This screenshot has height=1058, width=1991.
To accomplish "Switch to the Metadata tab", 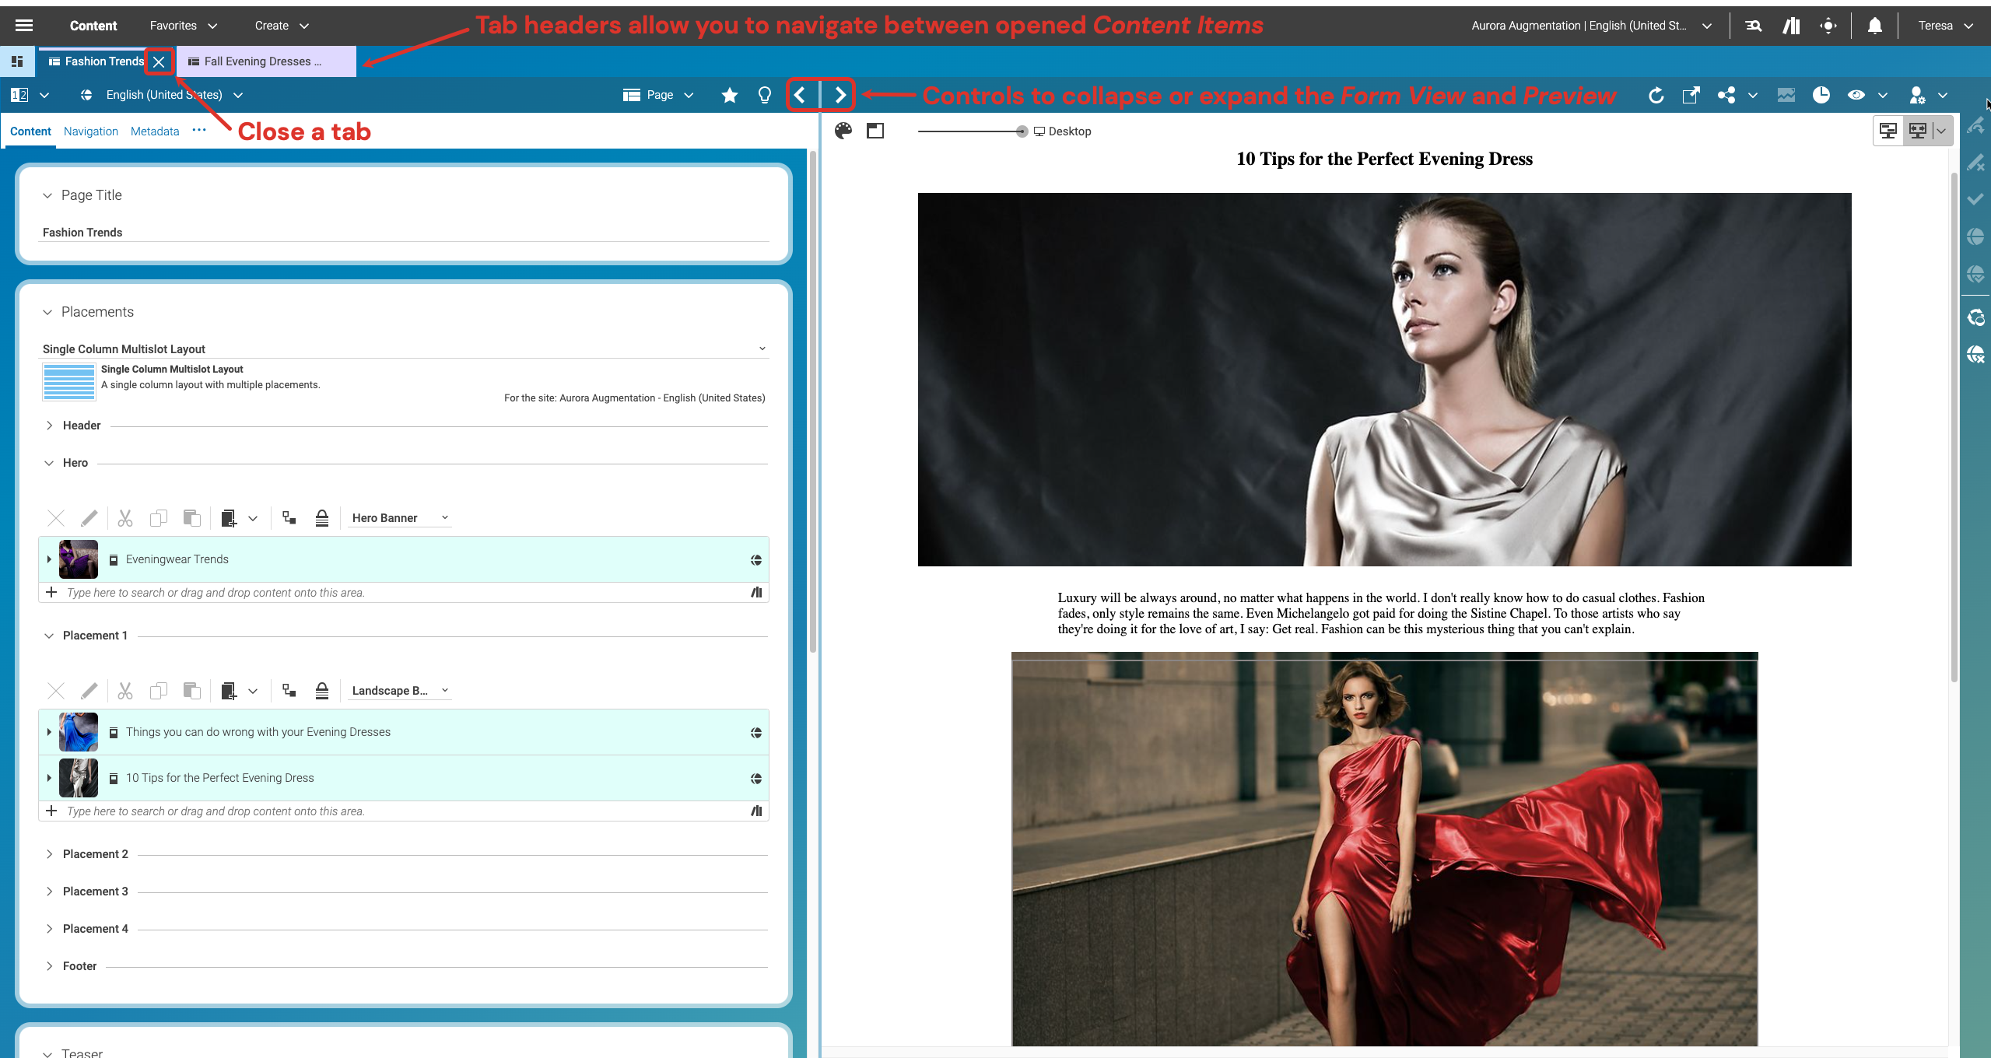I will pyautogui.click(x=154, y=131).
